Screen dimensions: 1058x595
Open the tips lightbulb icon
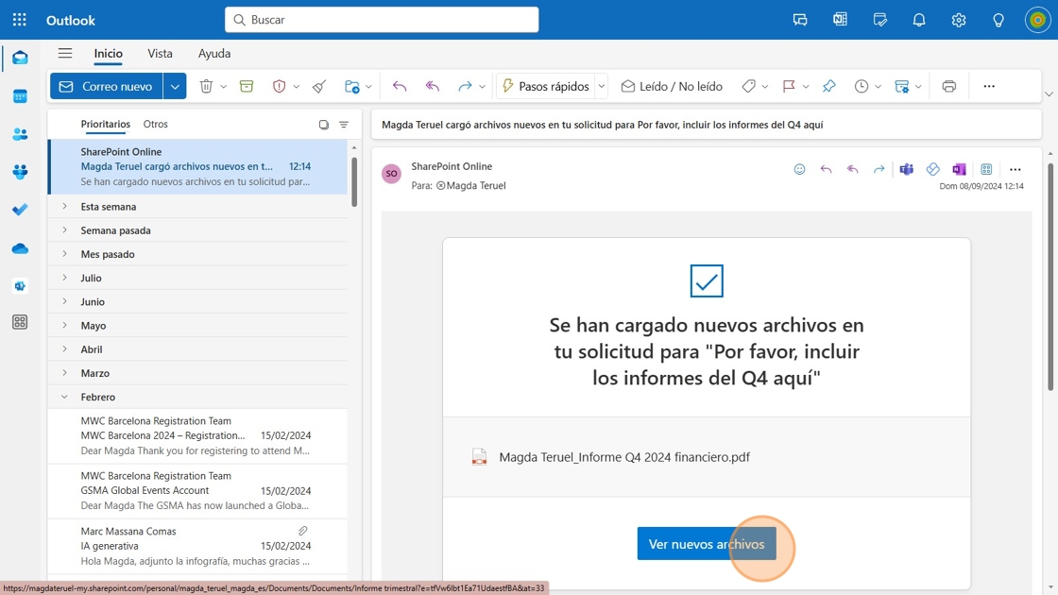998,20
